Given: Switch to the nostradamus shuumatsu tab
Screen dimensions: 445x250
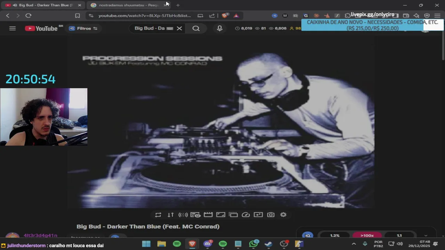Looking at the screenshot, I should coord(129,5).
